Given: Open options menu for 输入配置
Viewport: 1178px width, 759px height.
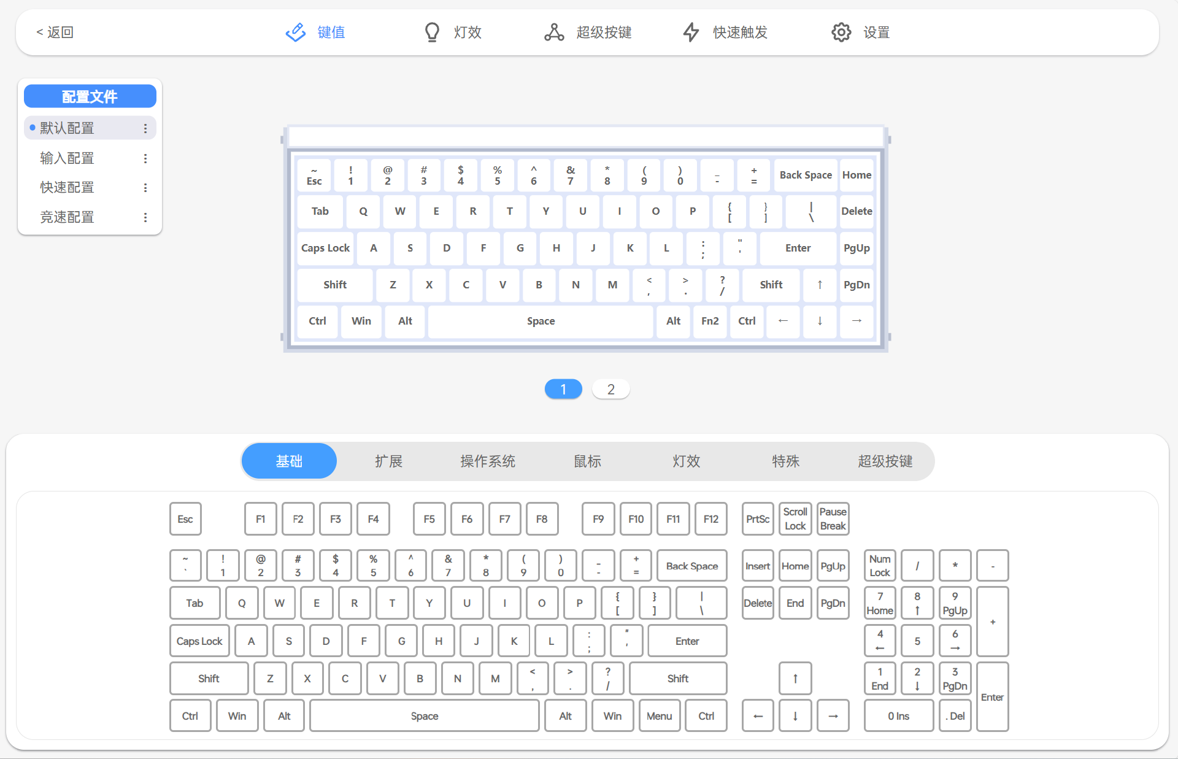Looking at the screenshot, I should (x=145, y=158).
